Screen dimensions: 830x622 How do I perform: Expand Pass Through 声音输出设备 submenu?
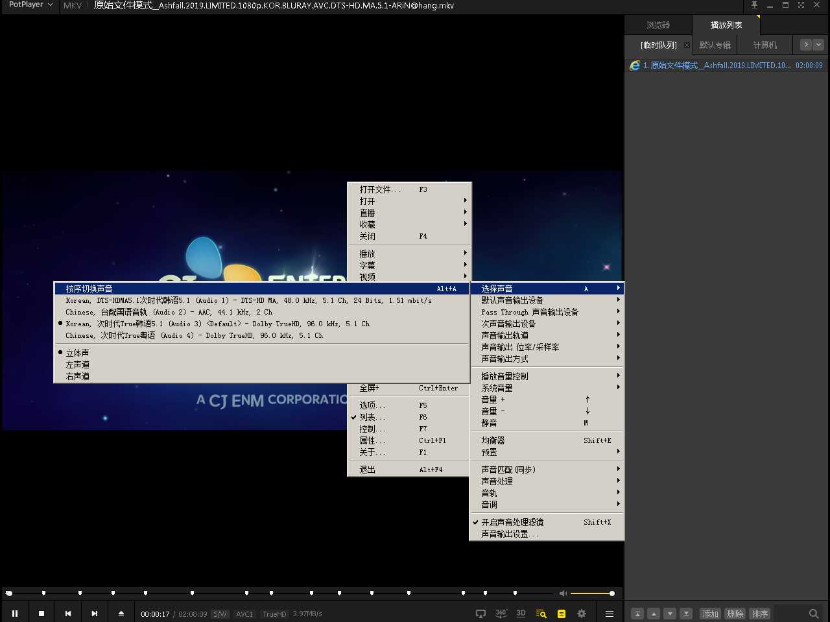(547, 312)
